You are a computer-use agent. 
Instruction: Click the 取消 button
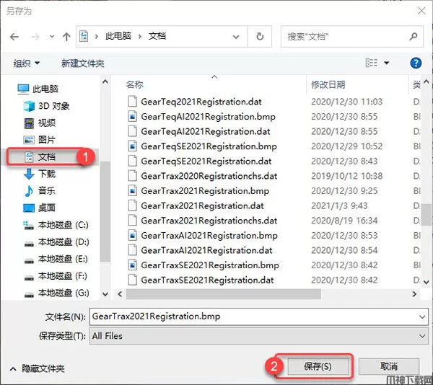click(389, 366)
